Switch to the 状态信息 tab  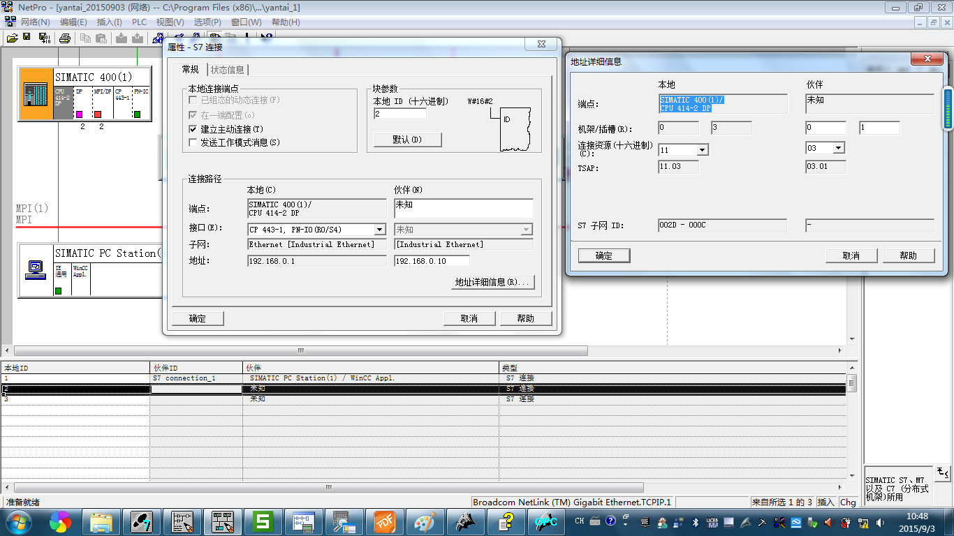[x=228, y=70]
